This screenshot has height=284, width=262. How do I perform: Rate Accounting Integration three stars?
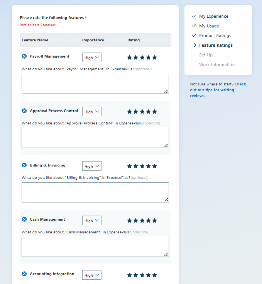point(142,275)
